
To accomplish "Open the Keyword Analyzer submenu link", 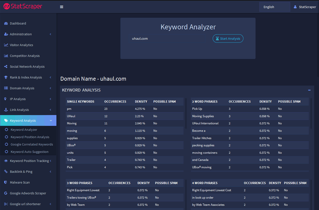I will [24, 130].
